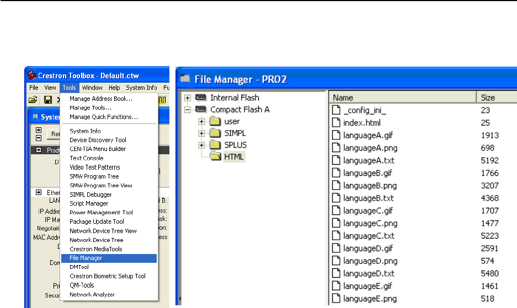Sort files by the Size column header
517x308 pixels.
tap(497, 98)
